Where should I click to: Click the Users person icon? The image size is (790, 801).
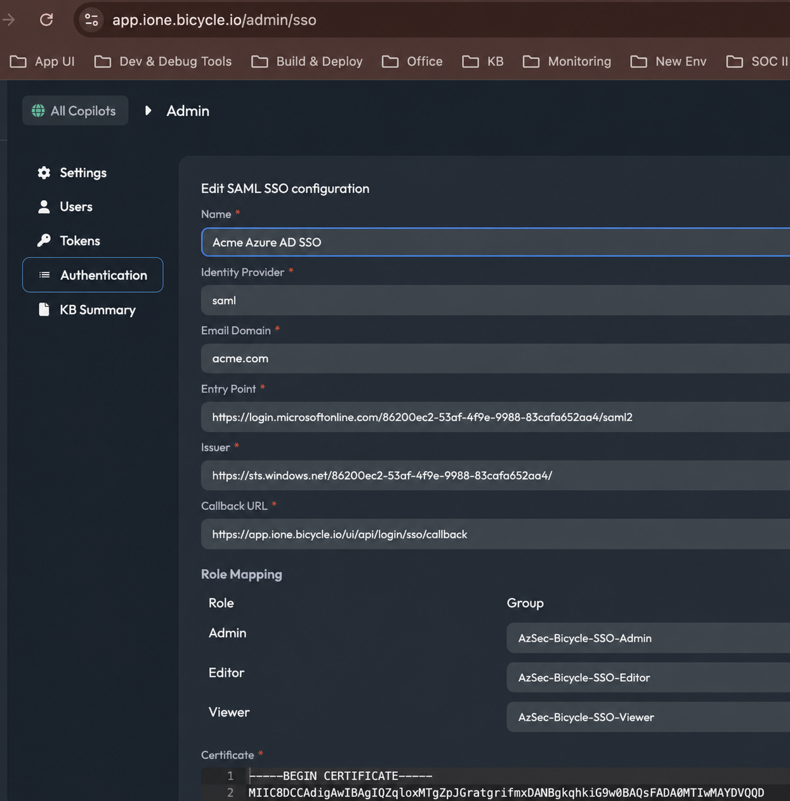(44, 207)
